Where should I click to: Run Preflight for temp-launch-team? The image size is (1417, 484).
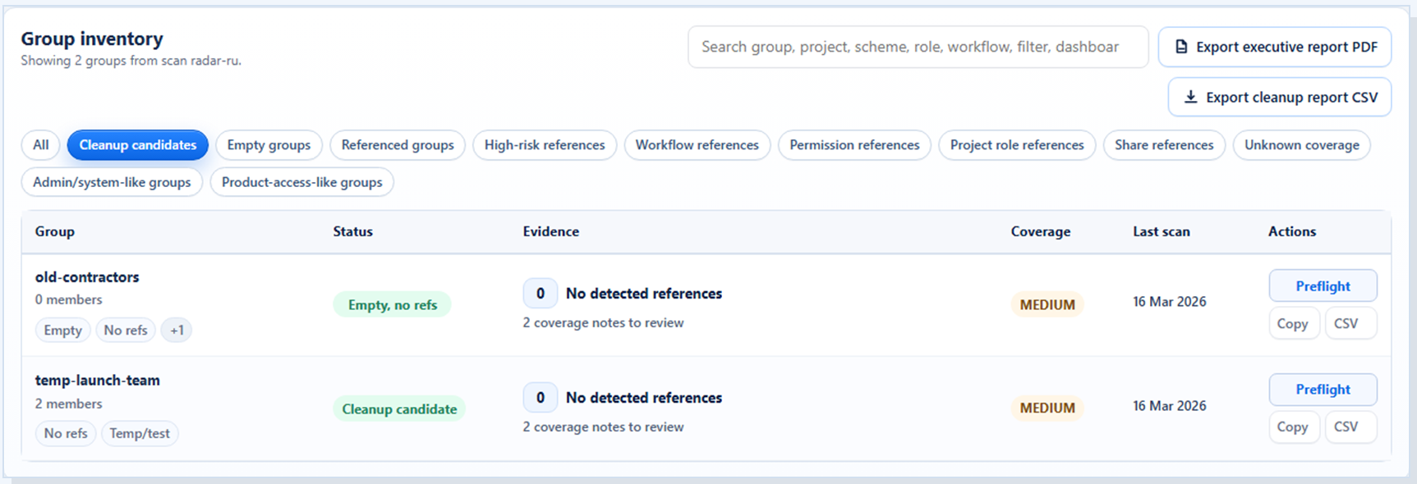pos(1323,390)
